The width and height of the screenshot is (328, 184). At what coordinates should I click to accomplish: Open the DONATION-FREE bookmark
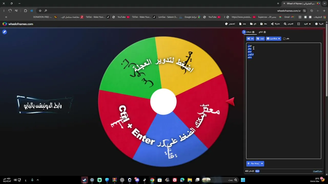(45, 17)
